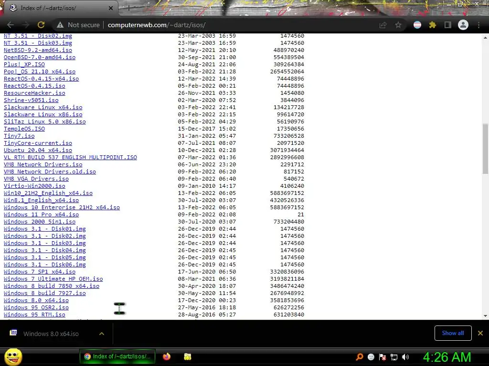Download Windows 11 Pro x64.iso

click(x=41, y=215)
